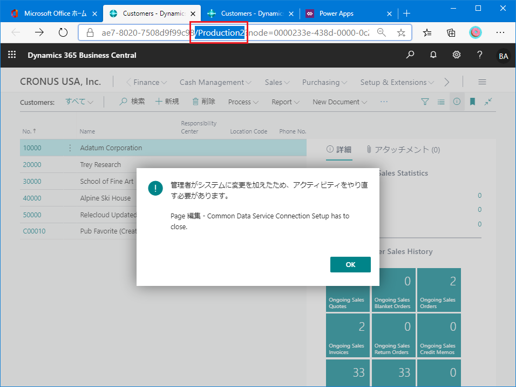Open a new browser tab
516x387 pixels.
[407, 13]
